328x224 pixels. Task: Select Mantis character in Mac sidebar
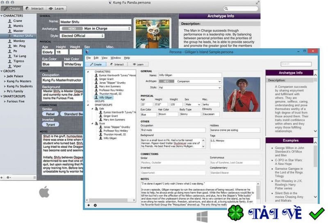coord(18,26)
